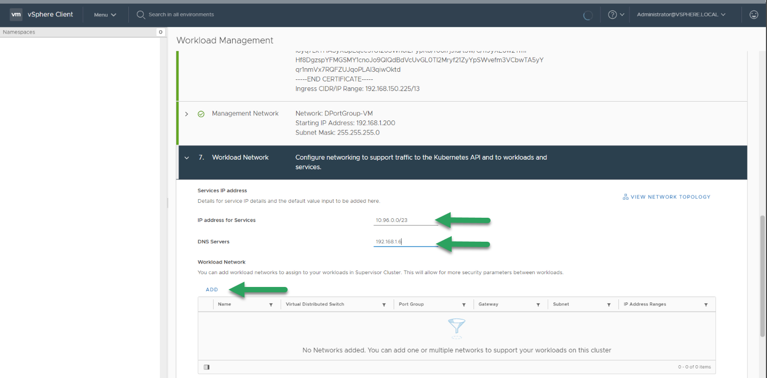The width and height of the screenshot is (767, 378).
Task: Click the 0 - 0 of 0 items counter
Action: coord(694,367)
